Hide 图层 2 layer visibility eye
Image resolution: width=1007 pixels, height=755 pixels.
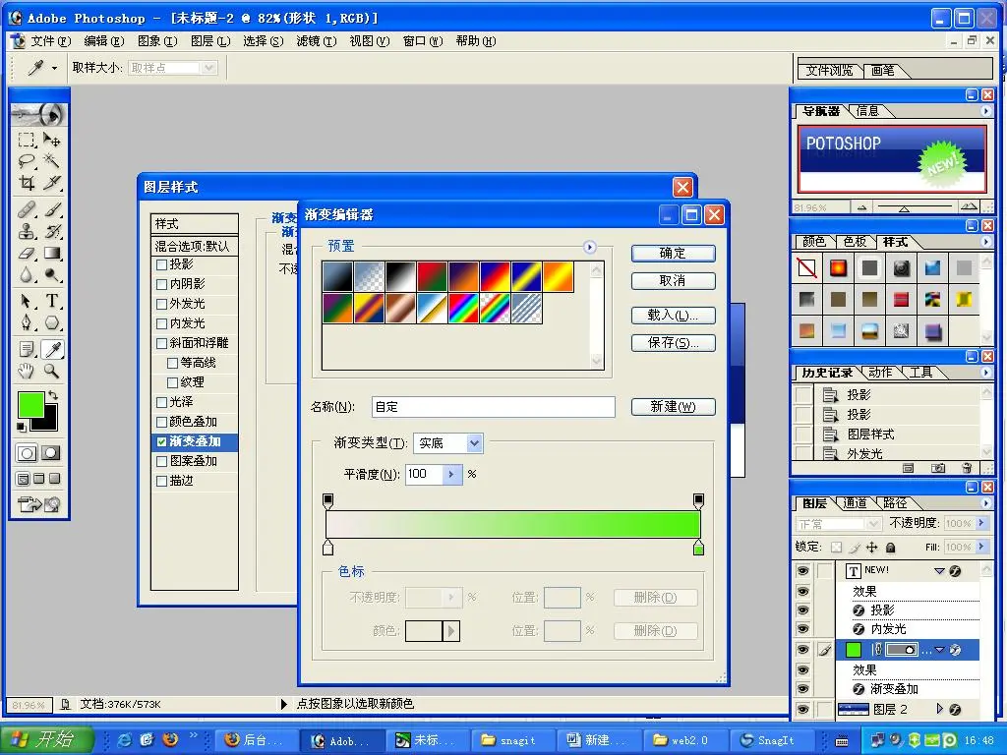coord(802,709)
